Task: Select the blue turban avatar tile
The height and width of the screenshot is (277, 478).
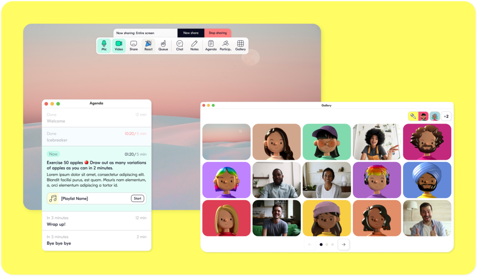Action: (427, 180)
